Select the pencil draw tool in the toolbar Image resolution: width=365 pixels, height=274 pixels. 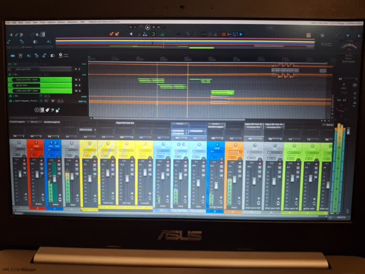[16, 35]
